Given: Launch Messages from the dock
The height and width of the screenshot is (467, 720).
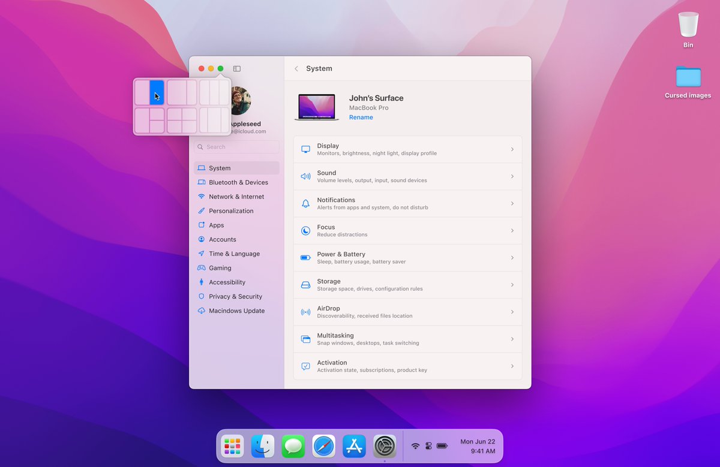Looking at the screenshot, I should pyautogui.click(x=293, y=447).
